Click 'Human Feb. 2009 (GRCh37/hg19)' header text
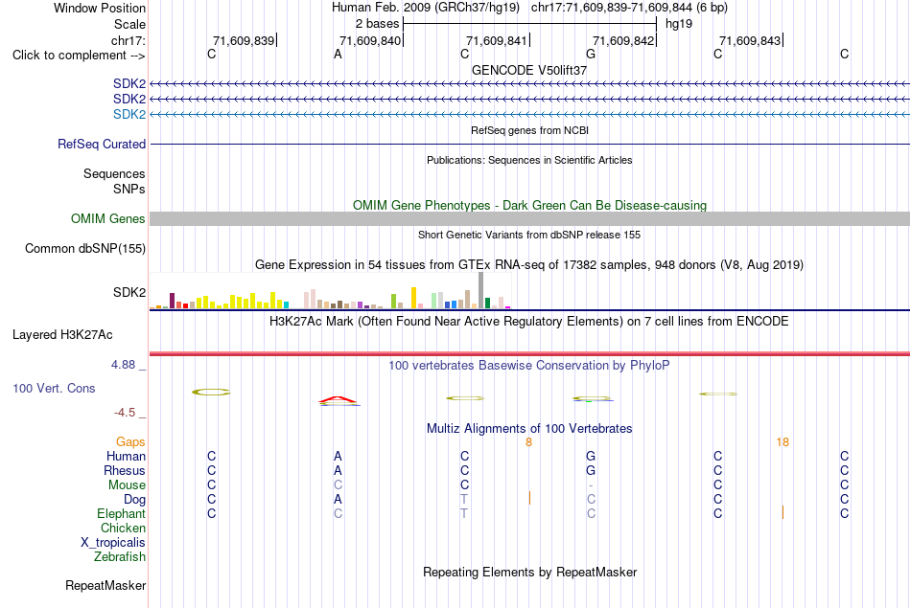 click(x=425, y=8)
